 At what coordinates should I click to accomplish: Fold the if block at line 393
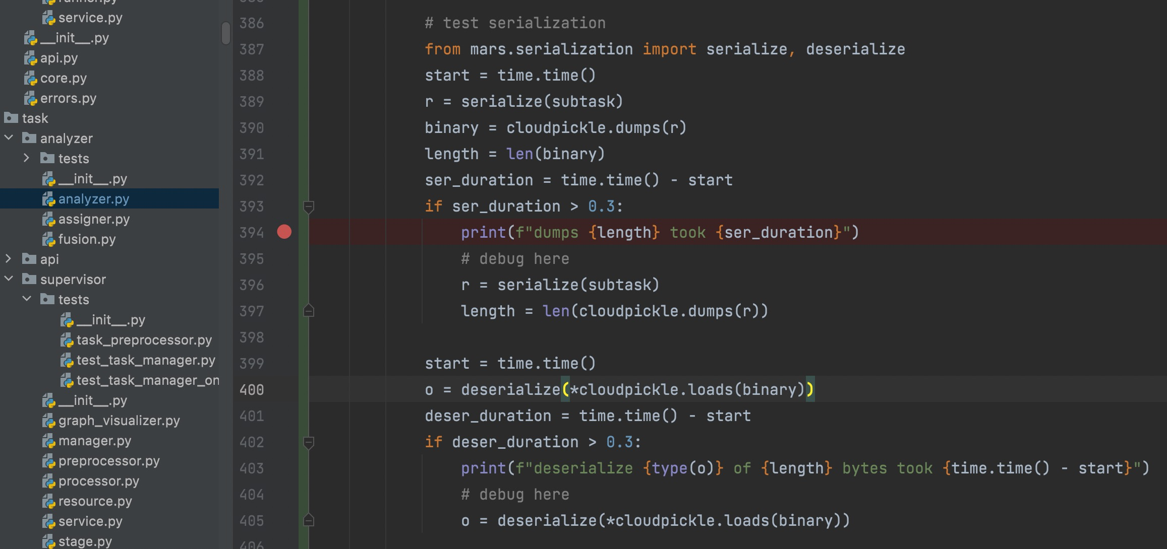tap(309, 207)
